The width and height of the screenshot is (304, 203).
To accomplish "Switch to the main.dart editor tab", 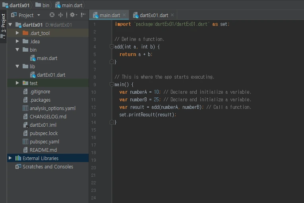I will [109, 15].
